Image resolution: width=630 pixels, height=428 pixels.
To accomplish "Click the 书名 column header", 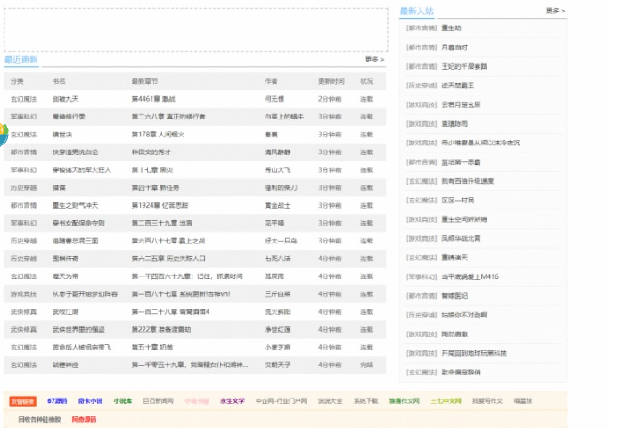I will click(x=59, y=81).
